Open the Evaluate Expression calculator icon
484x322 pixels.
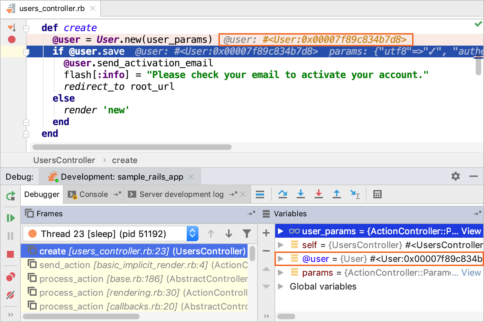378,195
